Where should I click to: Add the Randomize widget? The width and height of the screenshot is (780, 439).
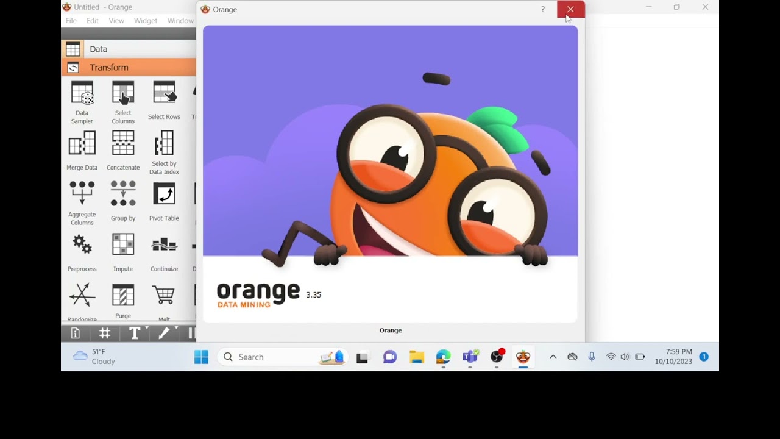tap(82, 302)
